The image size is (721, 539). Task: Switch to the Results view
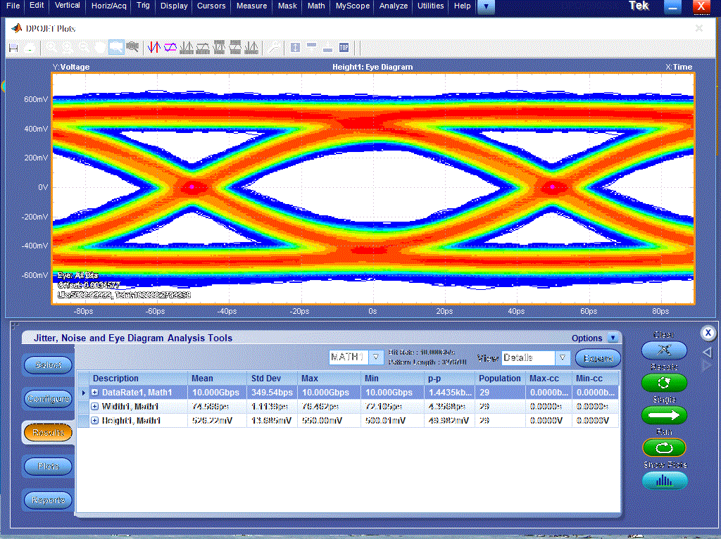click(x=49, y=432)
